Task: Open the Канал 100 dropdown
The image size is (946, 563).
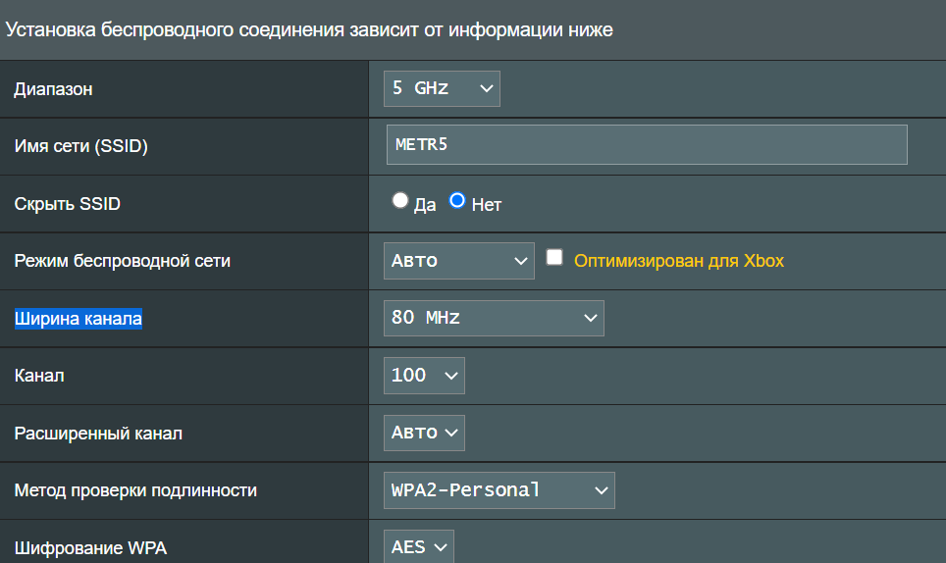Action: click(x=424, y=375)
